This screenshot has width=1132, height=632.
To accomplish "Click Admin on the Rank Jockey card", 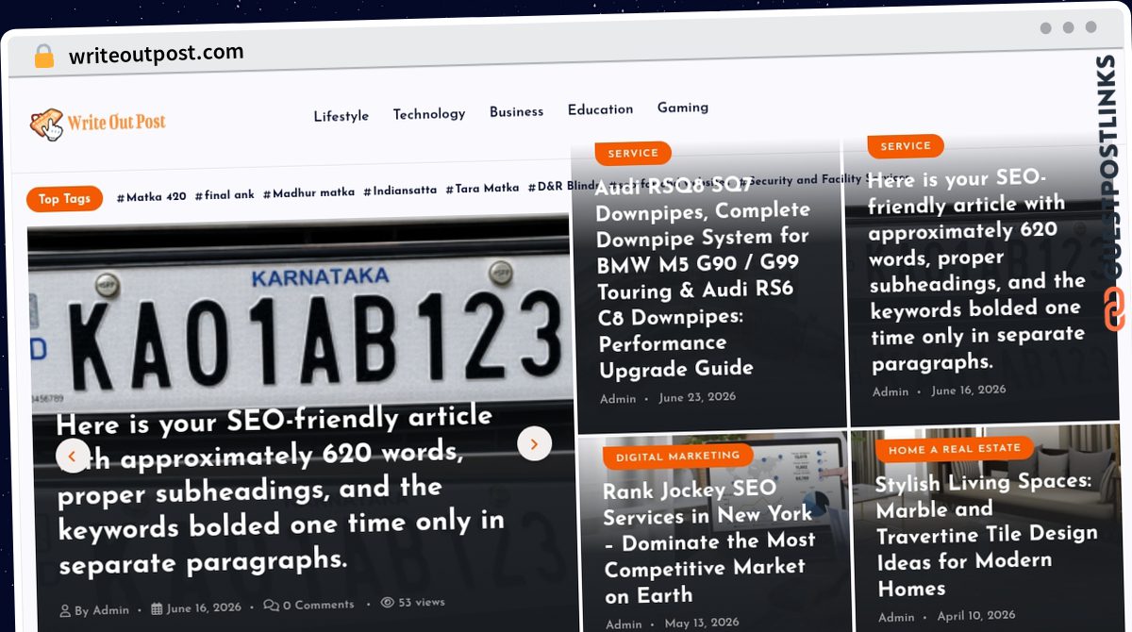I will (624, 624).
